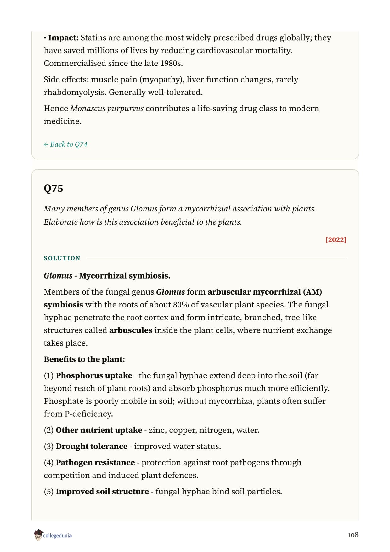Click the Benefits to the plant heading
Image resolution: width=390 pixels, height=552 pixels.
tap(84, 359)
